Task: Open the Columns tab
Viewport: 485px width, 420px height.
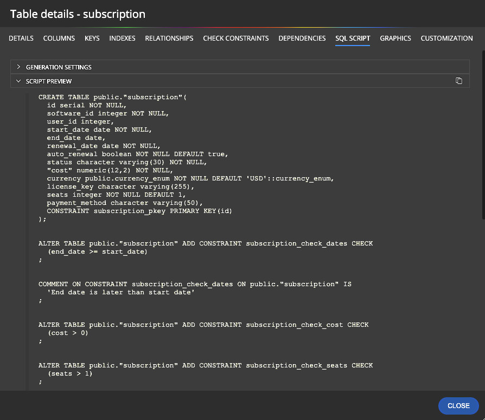Action: 60,38
